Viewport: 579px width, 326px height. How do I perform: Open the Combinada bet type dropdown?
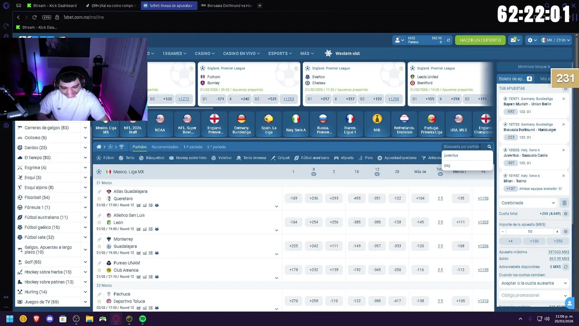(528, 203)
